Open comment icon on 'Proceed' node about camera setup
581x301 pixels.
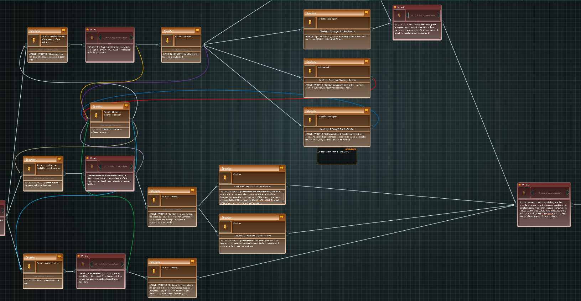(x=193, y=262)
